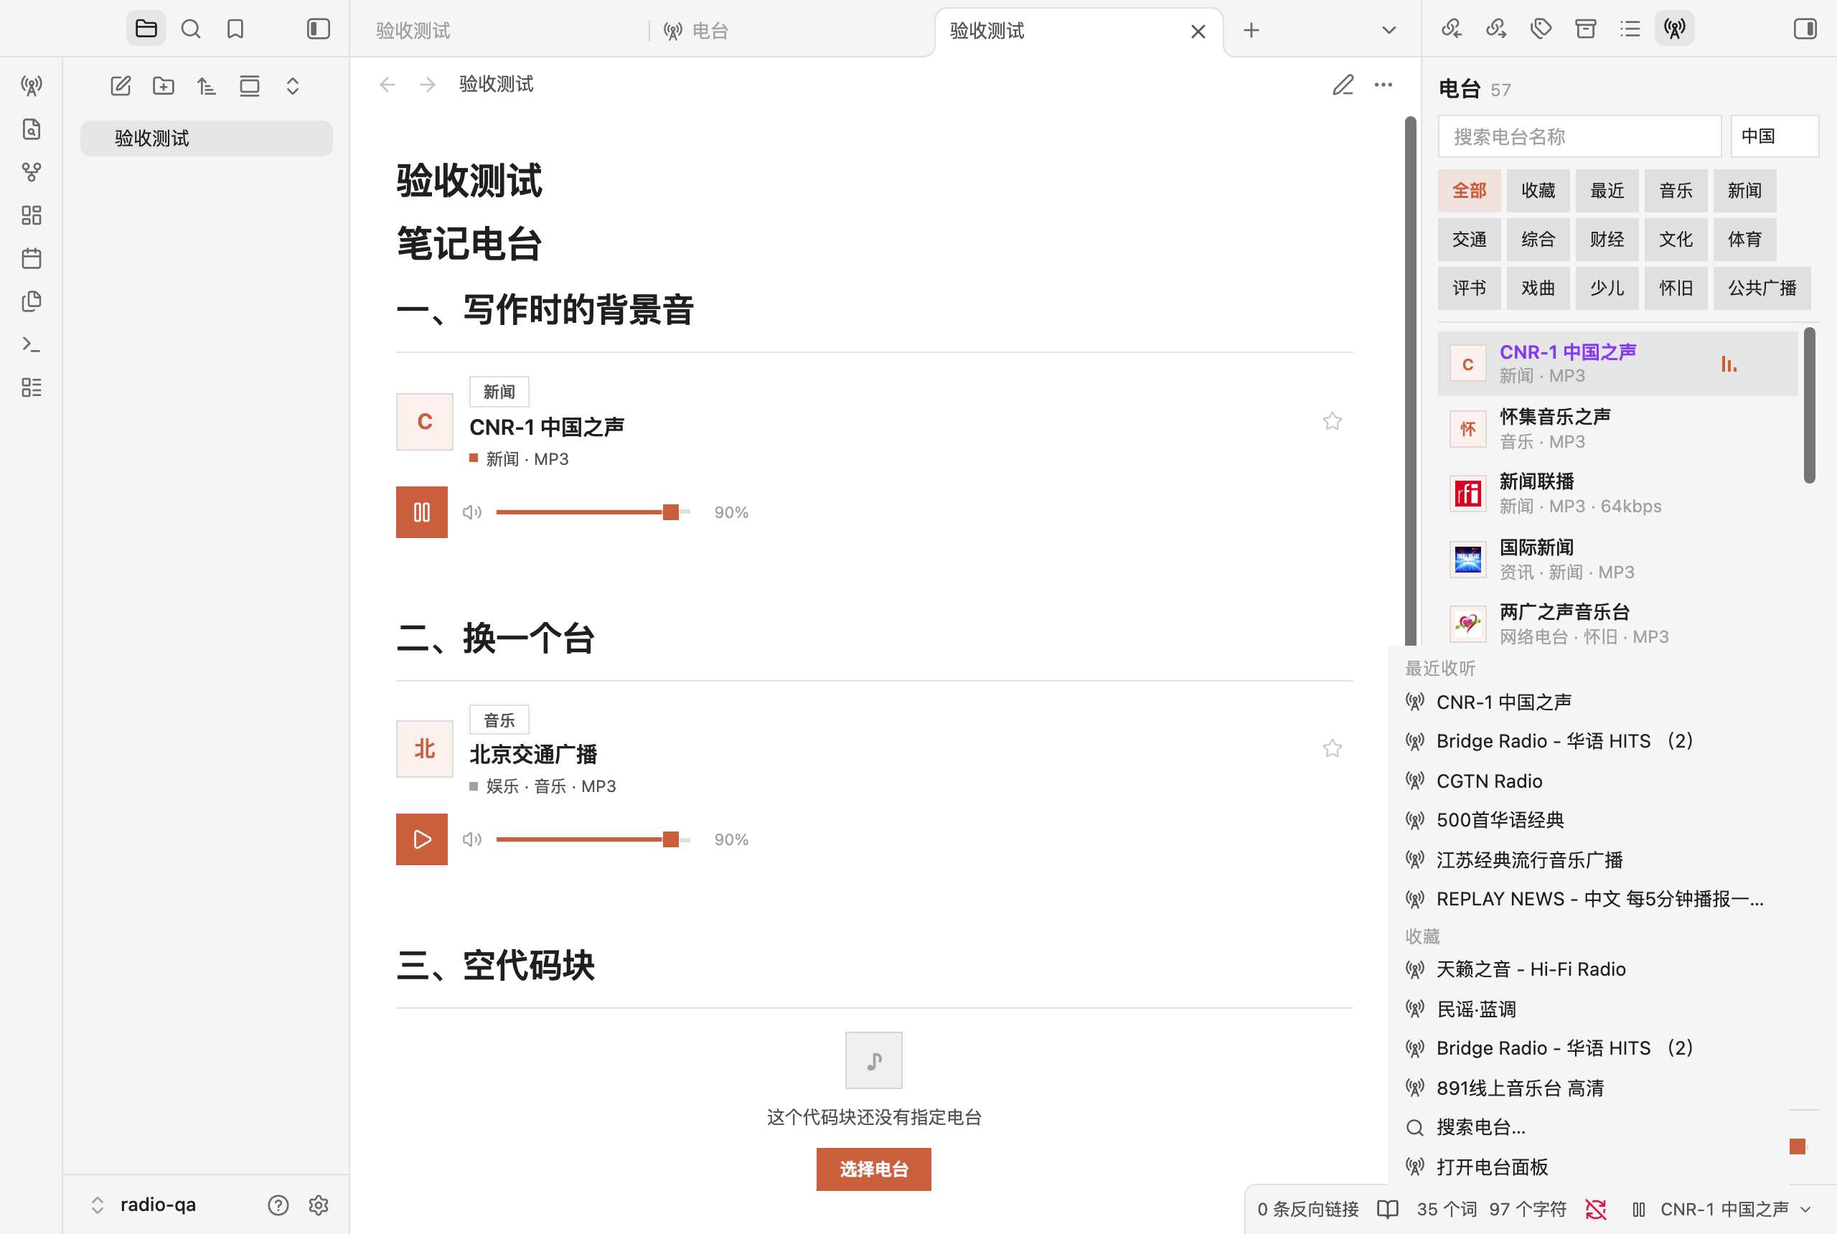This screenshot has height=1234, width=1837.
Task: Navigate back arrow in note header
Action: 387,85
